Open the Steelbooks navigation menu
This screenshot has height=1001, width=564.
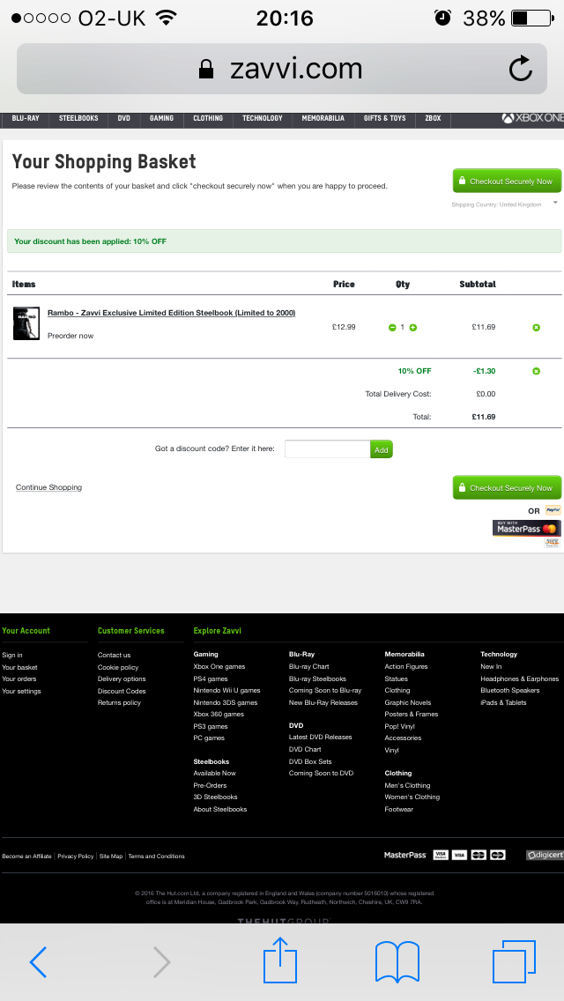click(x=78, y=119)
